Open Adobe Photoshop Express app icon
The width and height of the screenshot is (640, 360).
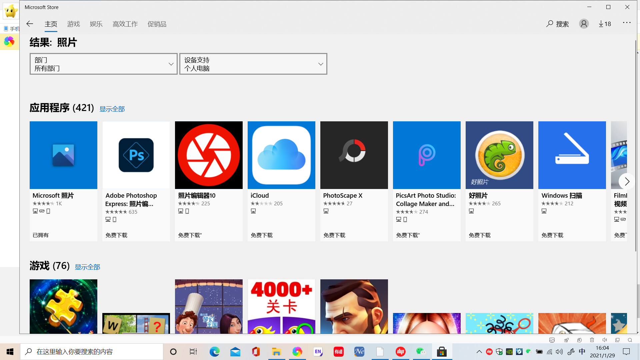[136, 155]
